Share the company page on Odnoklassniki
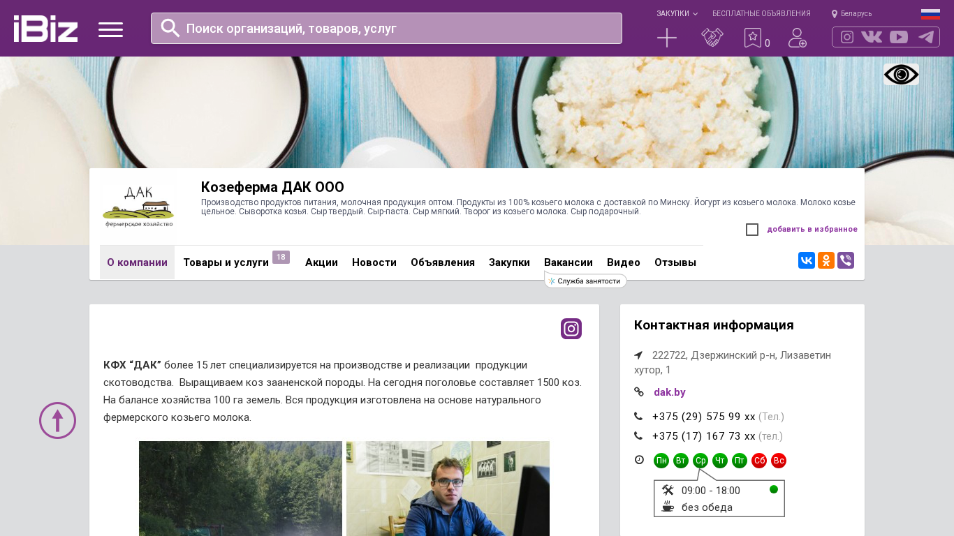The image size is (954, 536). [x=826, y=260]
